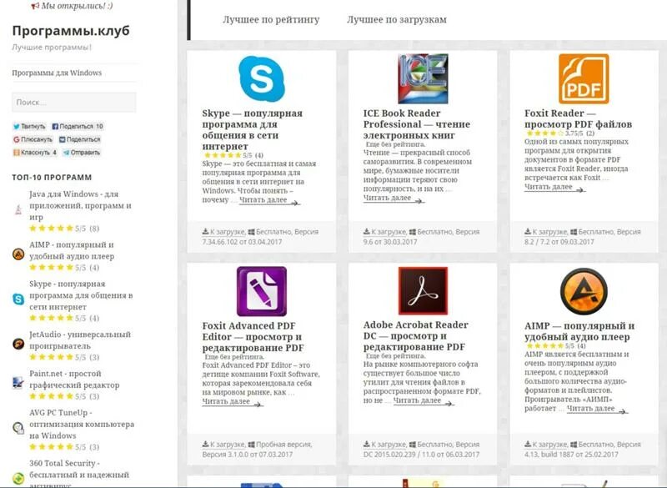Open 'Программы для Windows' menu item
This screenshot has width=667, height=488.
pos(57,73)
